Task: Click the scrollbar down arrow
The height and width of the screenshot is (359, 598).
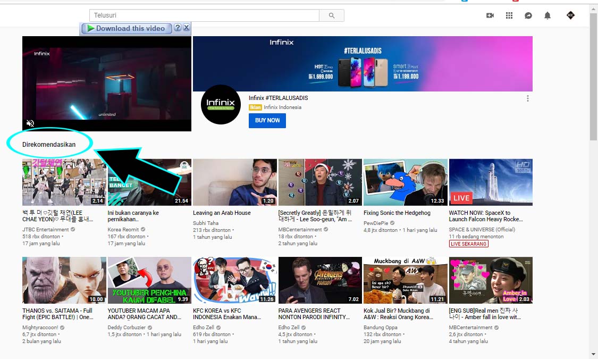Action: click(x=593, y=354)
